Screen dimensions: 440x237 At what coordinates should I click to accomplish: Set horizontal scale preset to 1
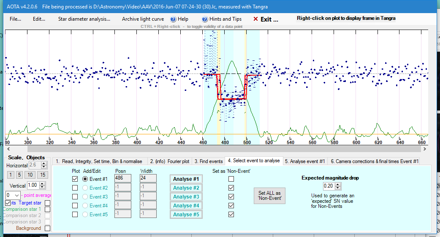(11, 175)
